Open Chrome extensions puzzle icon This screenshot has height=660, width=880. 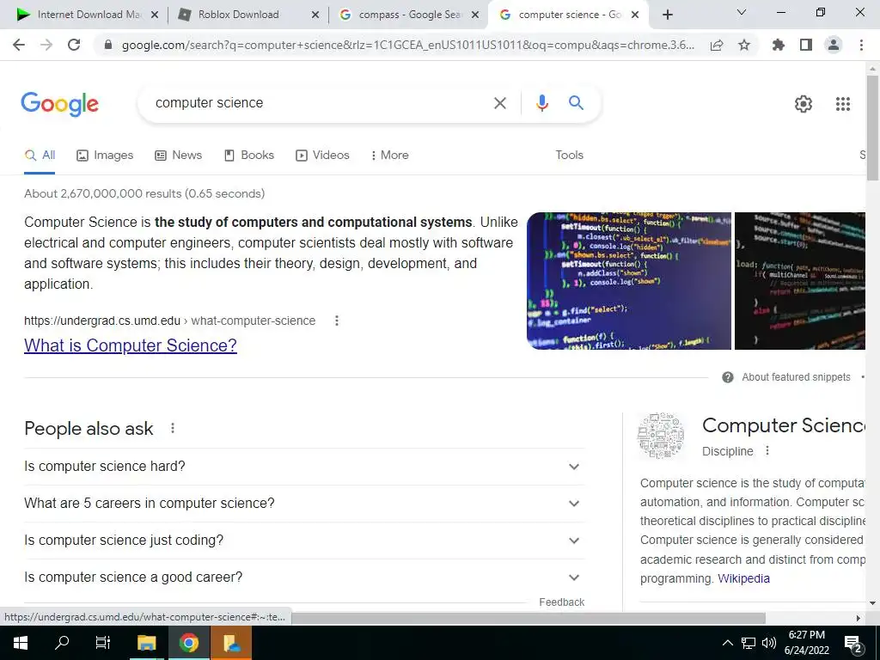click(779, 45)
